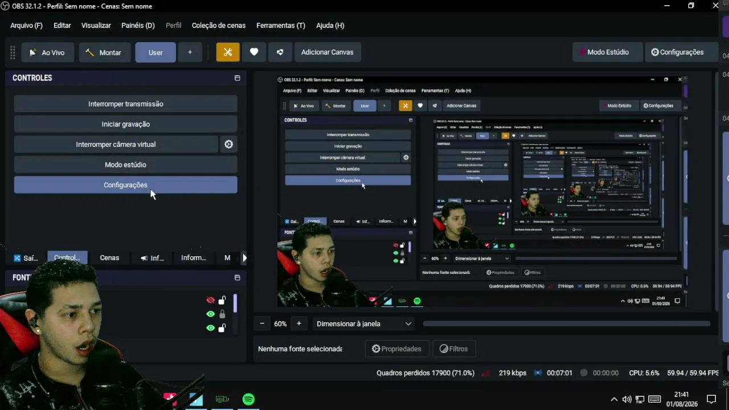Image resolution: width=729 pixels, height=410 pixels.
Task: Open the Coleção de cenas menu
Action: (219, 26)
